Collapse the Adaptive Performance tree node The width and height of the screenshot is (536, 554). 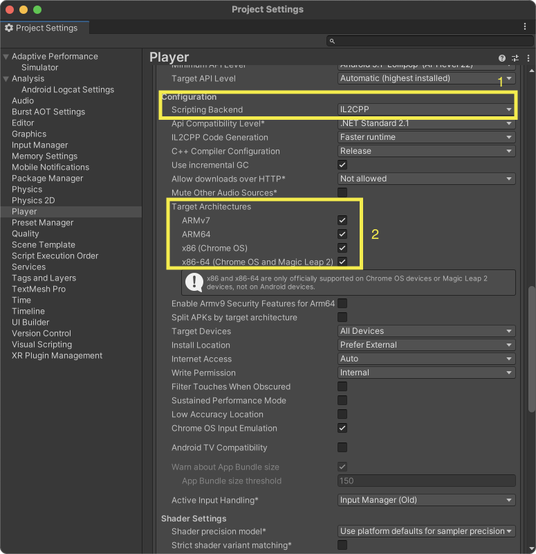pos(6,57)
